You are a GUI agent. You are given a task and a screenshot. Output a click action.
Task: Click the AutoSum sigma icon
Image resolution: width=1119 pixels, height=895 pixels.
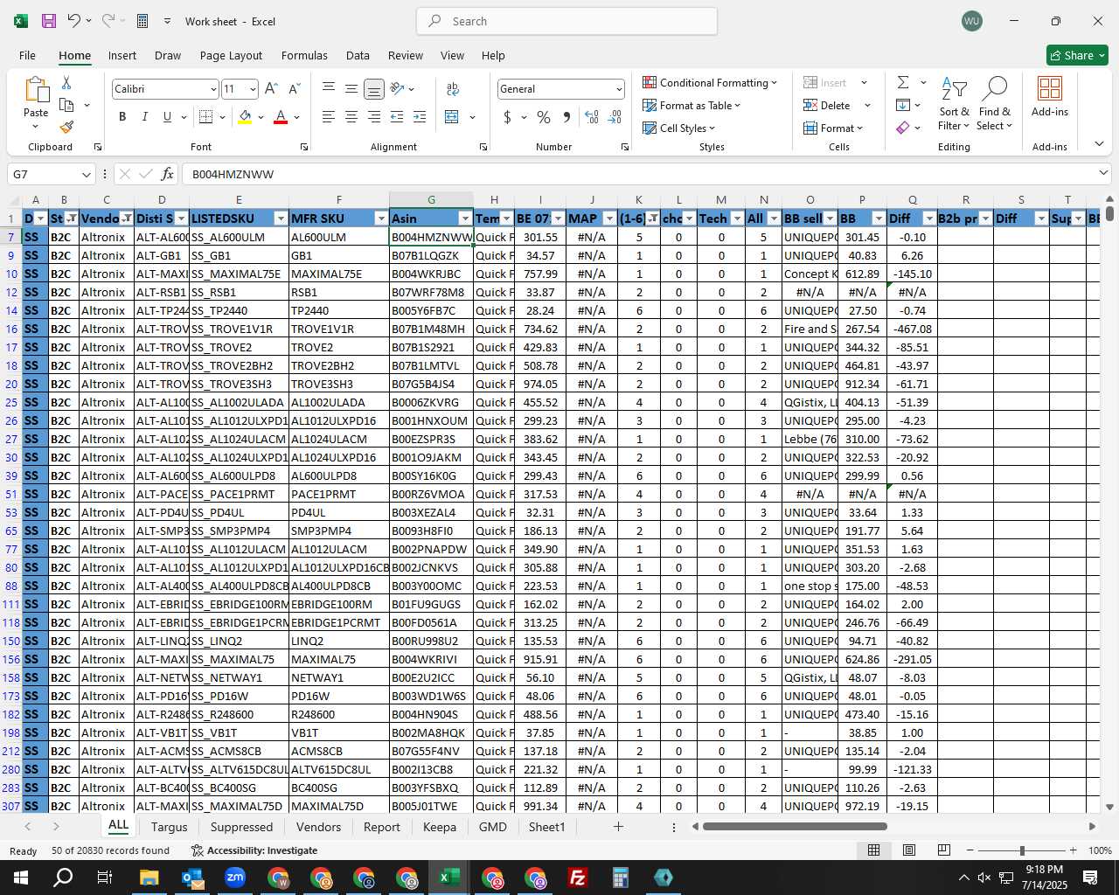click(903, 82)
